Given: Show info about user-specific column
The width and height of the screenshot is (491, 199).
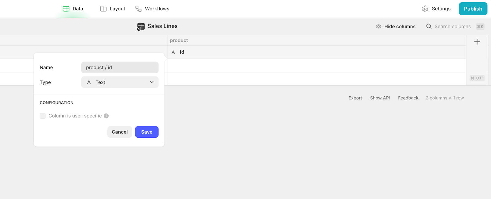Looking at the screenshot, I should (106, 116).
